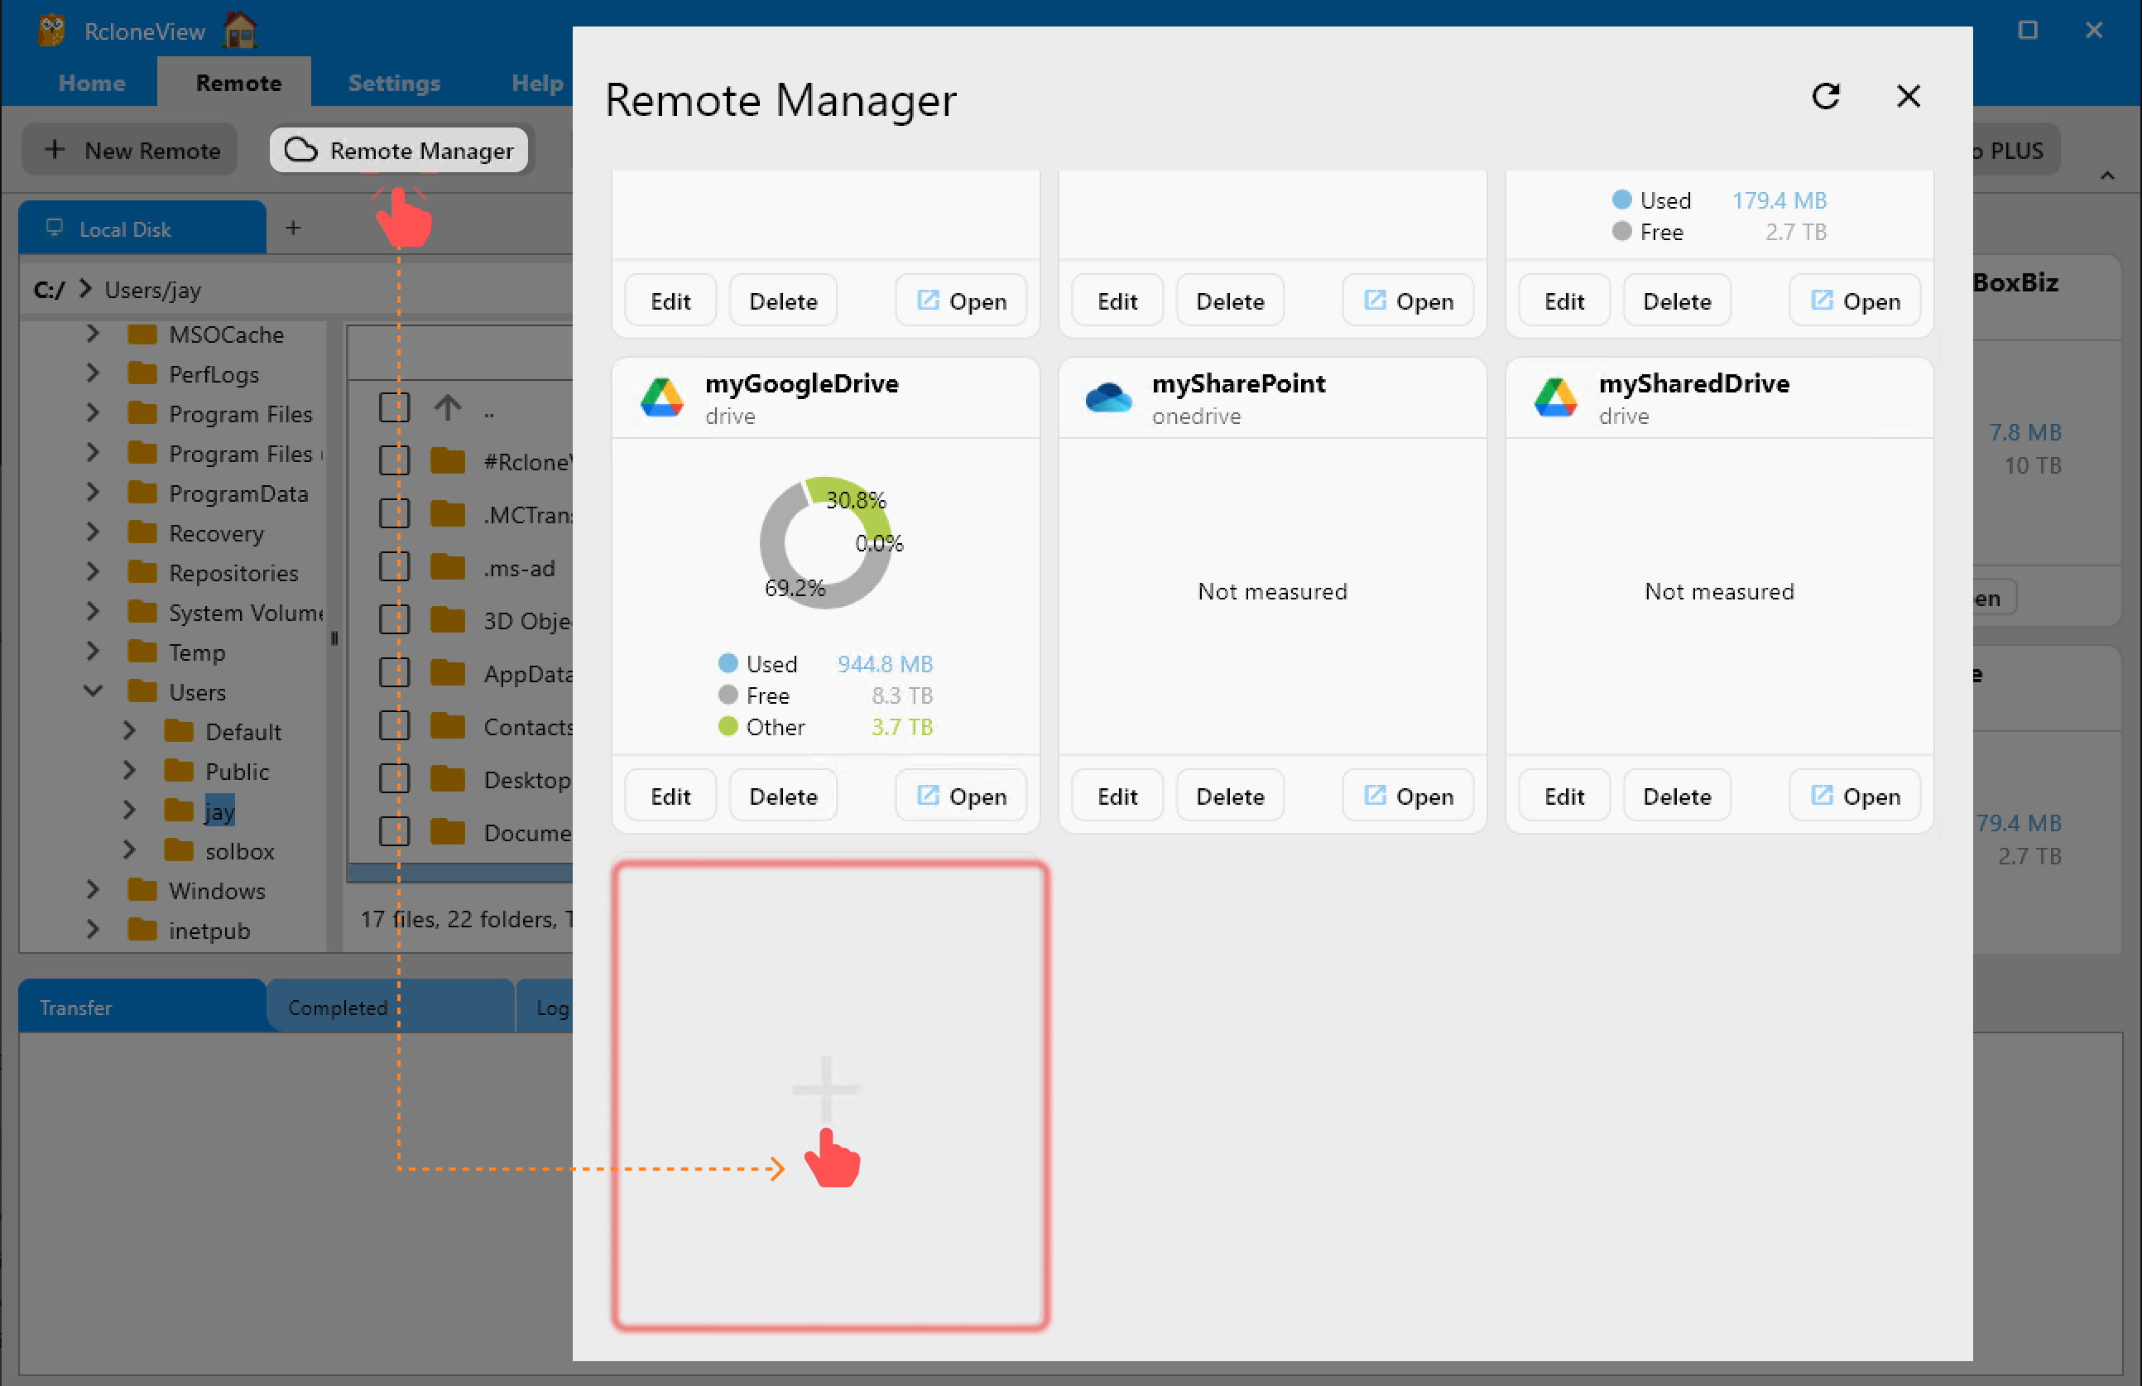Click the cloud icon on Remote Manager button
The height and width of the screenshot is (1386, 2142).
pos(300,149)
